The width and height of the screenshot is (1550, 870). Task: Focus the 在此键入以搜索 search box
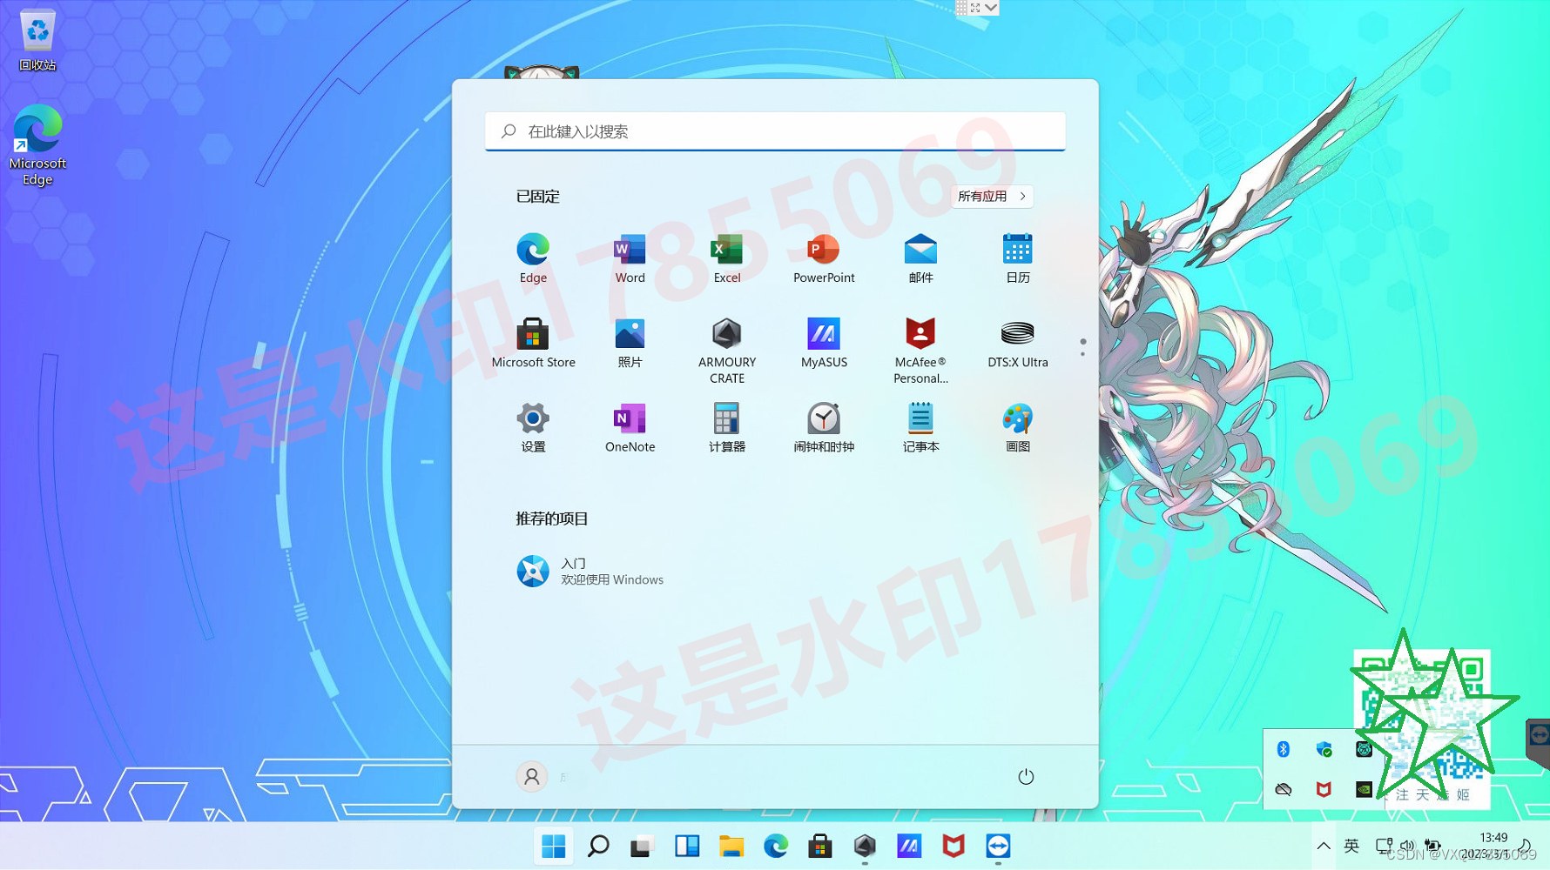(x=775, y=131)
